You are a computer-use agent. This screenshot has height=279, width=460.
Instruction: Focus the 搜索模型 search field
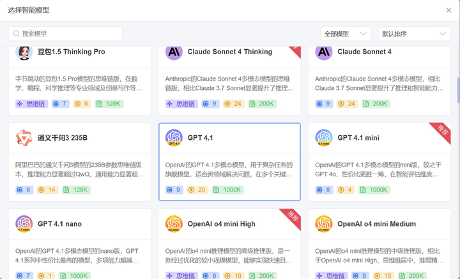[x=65, y=34]
